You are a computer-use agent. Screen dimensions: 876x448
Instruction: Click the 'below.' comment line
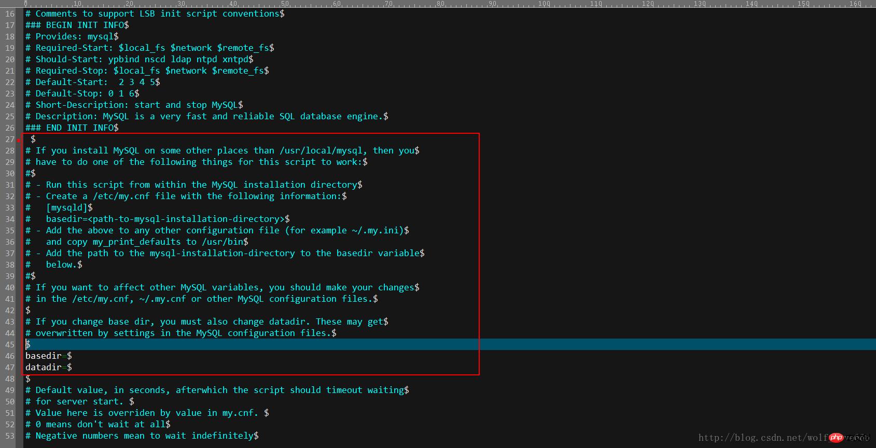point(54,264)
